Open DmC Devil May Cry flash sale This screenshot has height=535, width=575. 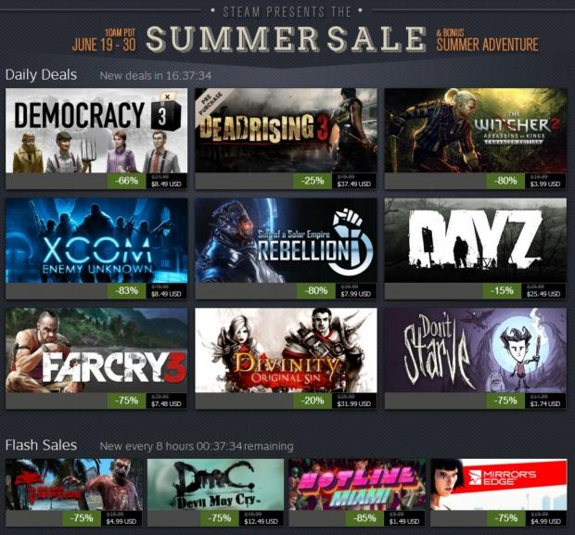[215, 485]
